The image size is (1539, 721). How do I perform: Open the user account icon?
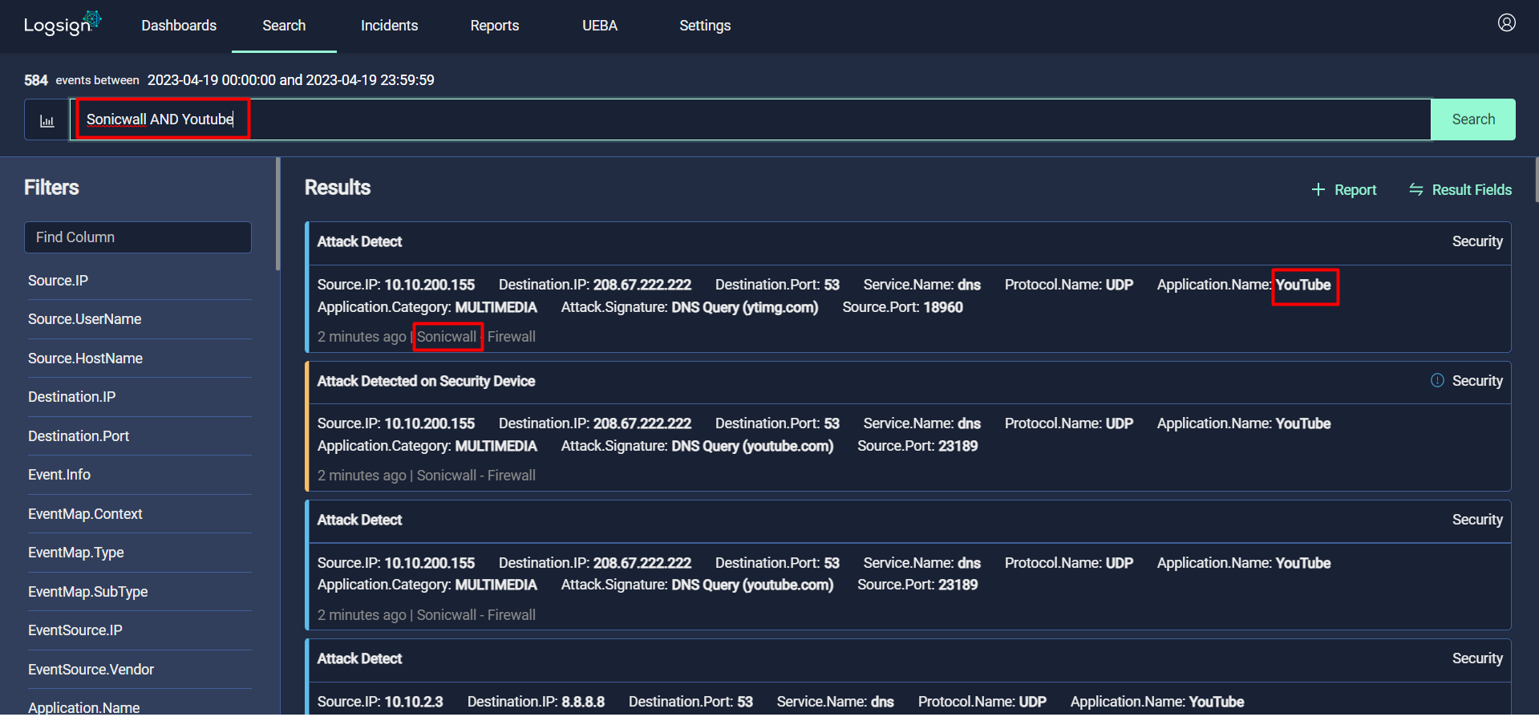[x=1506, y=22]
